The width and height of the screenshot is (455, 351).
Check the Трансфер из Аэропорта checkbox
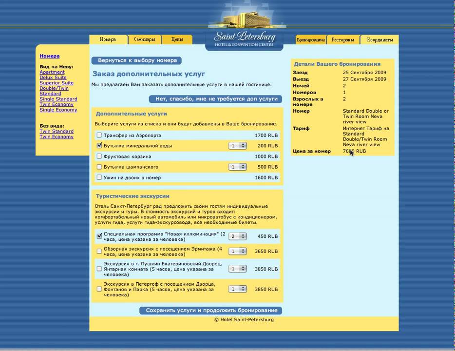pyautogui.click(x=99, y=135)
